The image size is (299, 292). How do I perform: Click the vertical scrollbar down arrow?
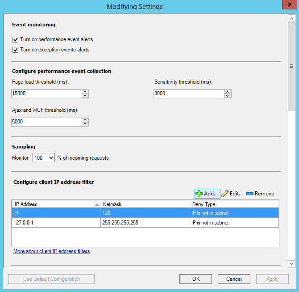[291, 263]
